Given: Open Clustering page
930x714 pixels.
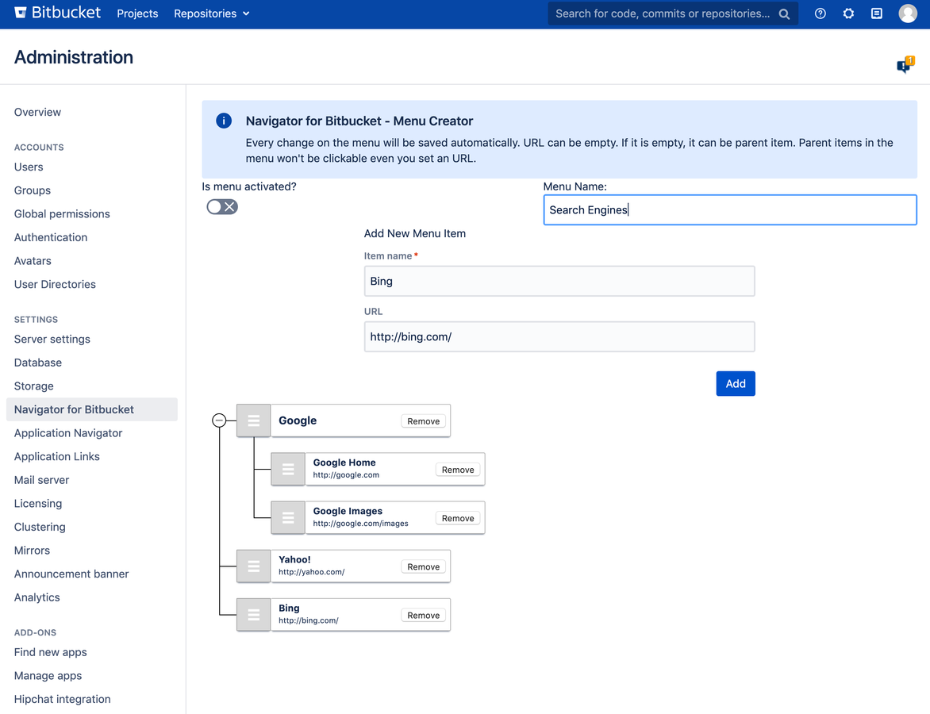Looking at the screenshot, I should tap(40, 527).
